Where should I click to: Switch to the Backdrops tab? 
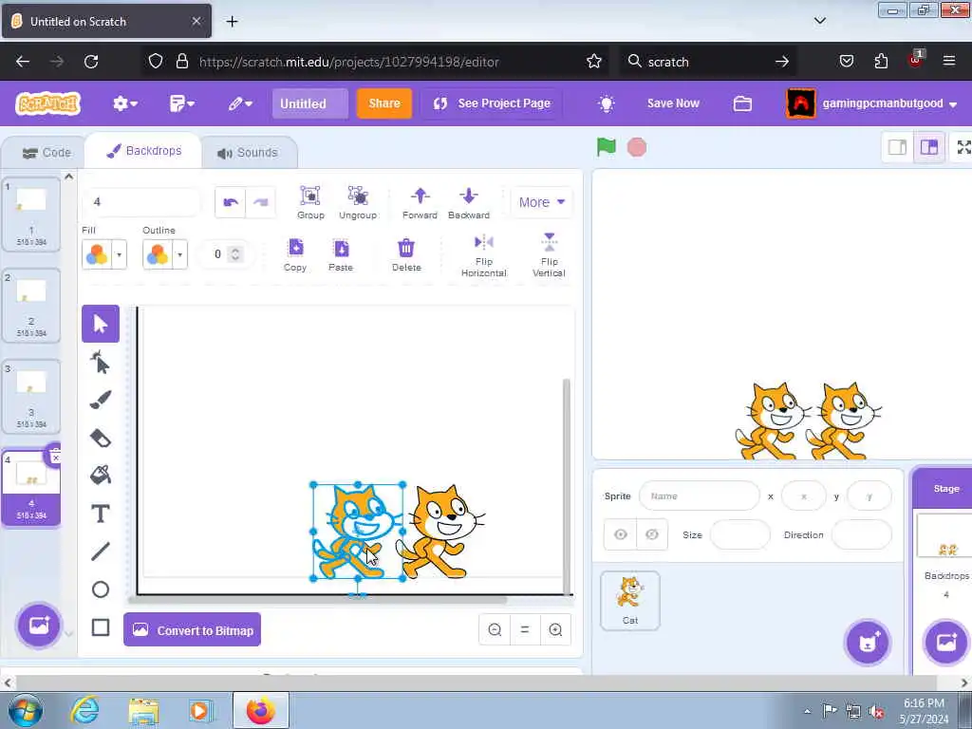(x=144, y=151)
